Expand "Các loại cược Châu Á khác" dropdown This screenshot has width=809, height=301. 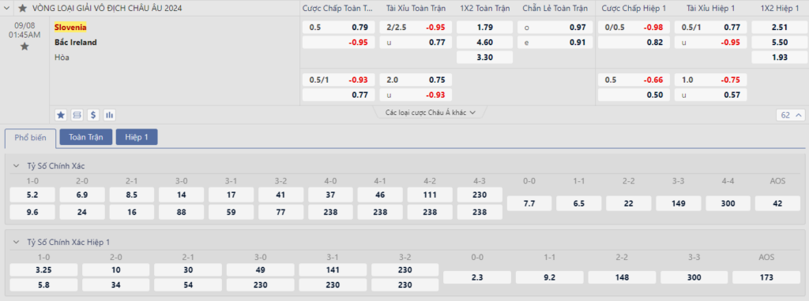[430, 112]
